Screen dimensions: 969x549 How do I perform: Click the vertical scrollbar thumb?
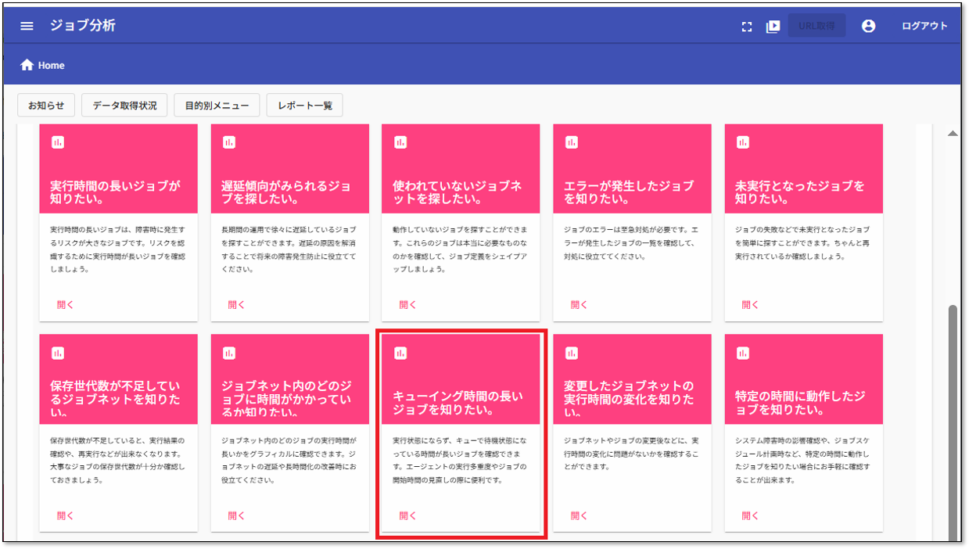click(953, 422)
